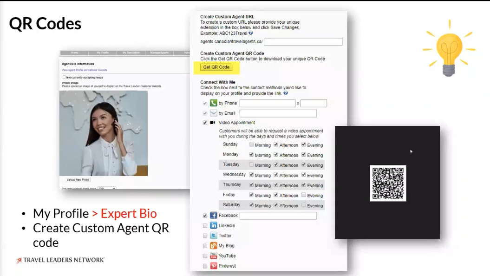Click the Travel Leaders Network logo
Image resolution: width=490 pixels, height=276 pixels.
[x=60, y=260]
